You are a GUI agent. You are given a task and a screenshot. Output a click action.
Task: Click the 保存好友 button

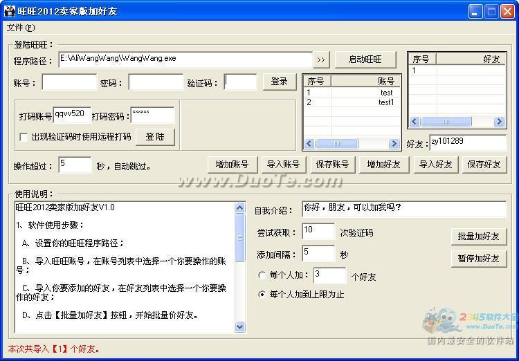pyautogui.click(x=484, y=165)
